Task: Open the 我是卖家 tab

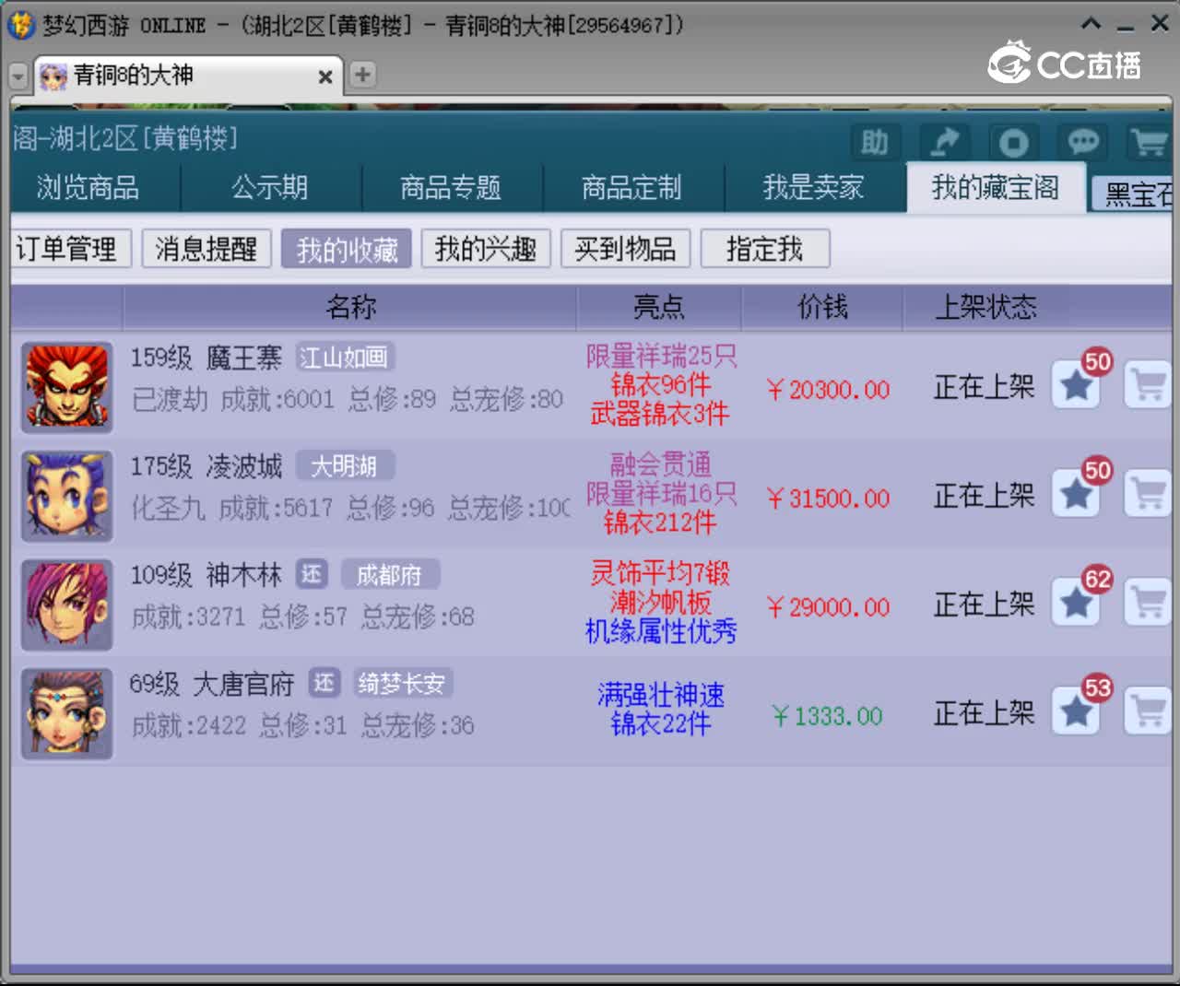Action: (814, 188)
